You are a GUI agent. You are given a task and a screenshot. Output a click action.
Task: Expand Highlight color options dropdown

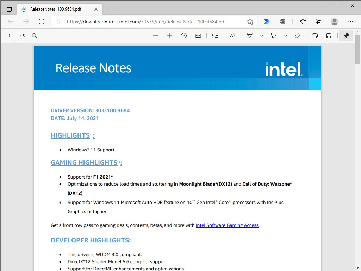pyautogui.click(x=286, y=36)
